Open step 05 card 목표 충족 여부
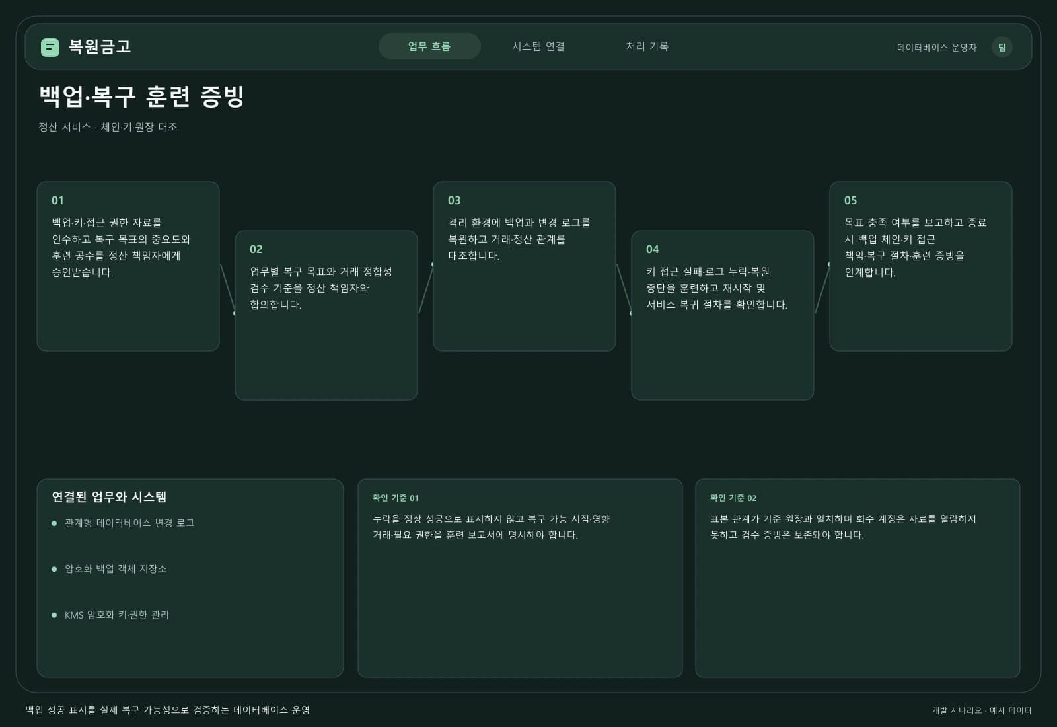 coord(921,266)
